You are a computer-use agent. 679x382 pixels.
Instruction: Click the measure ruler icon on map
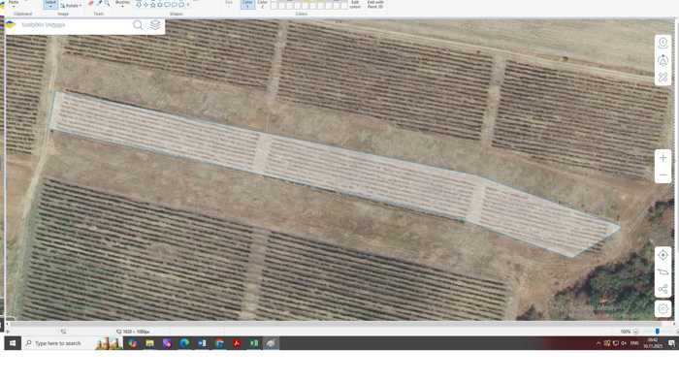(x=663, y=272)
